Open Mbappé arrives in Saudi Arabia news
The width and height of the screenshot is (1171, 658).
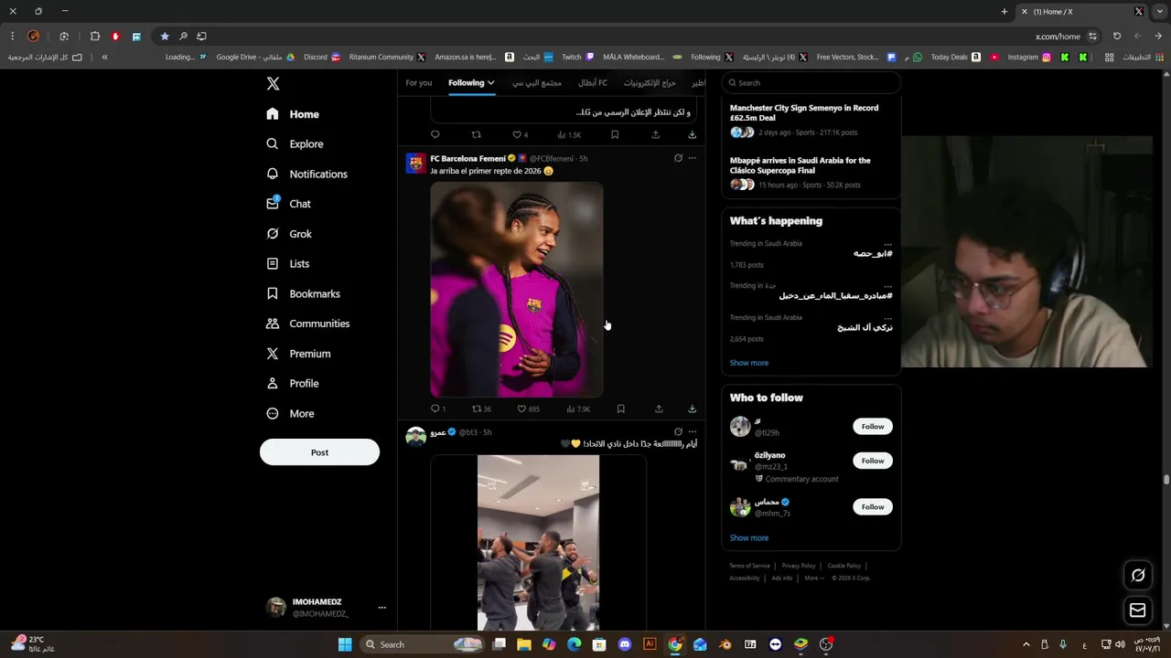click(800, 164)
